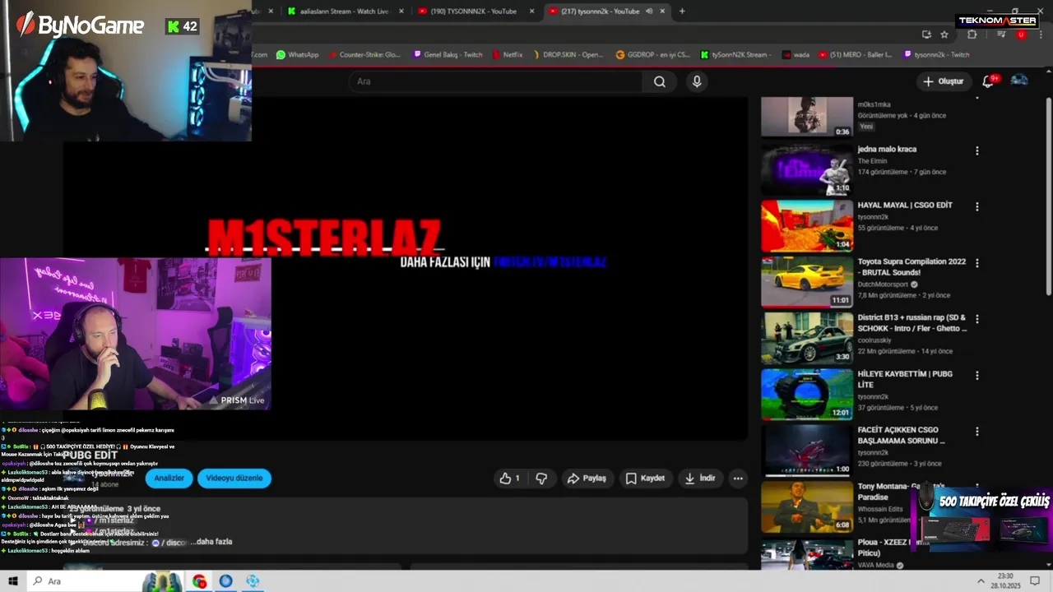Viewport: 1053px width, 592px height.
Task: Click the Videoyu düzenle button
Action: click(234, 479)
